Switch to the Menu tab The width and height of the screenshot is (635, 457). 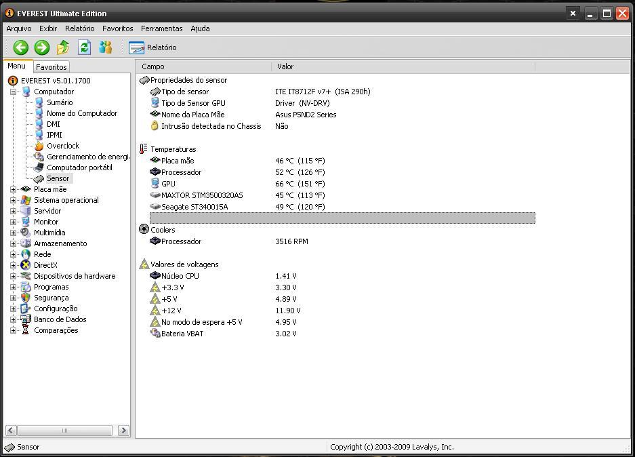tap(17, 66)
